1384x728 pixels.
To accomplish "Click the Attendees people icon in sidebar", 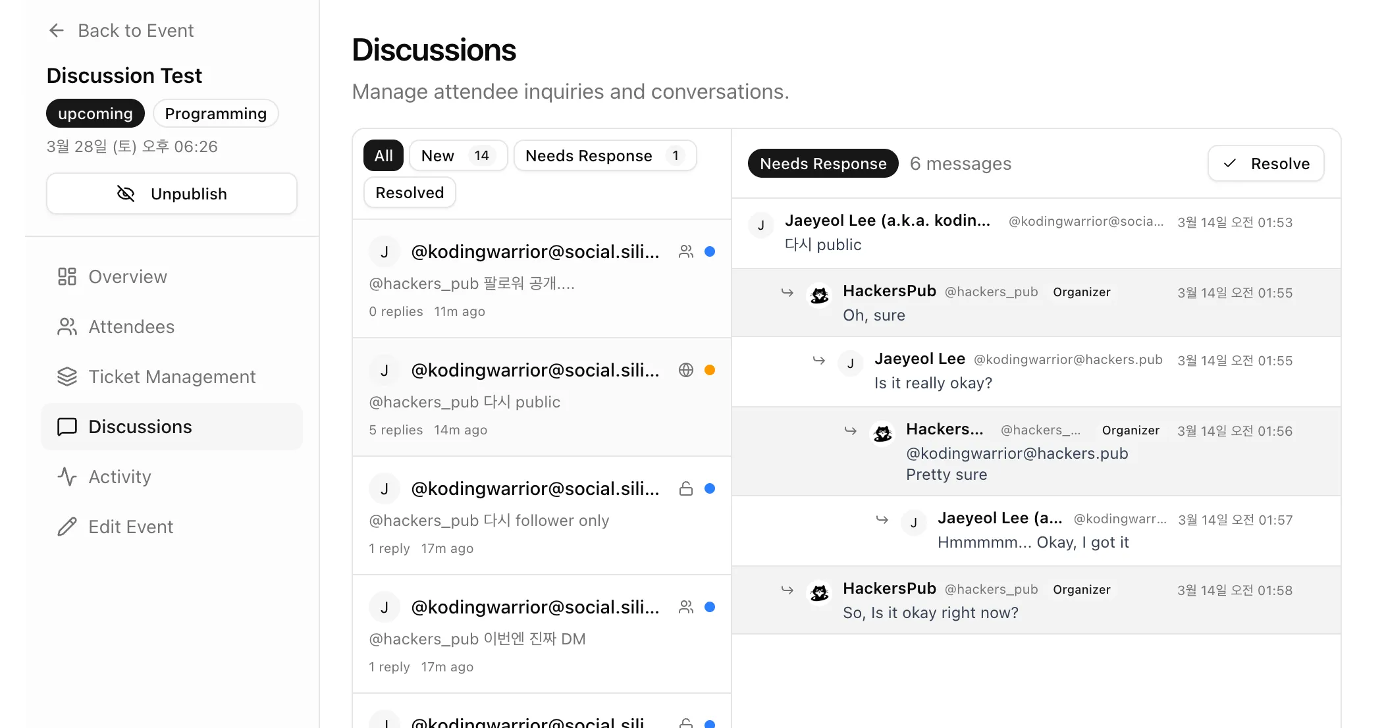I will click(67, 326).
